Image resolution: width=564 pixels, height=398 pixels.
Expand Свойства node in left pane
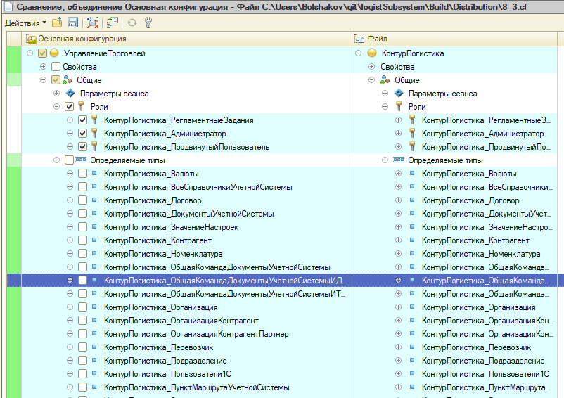[43, 67]
